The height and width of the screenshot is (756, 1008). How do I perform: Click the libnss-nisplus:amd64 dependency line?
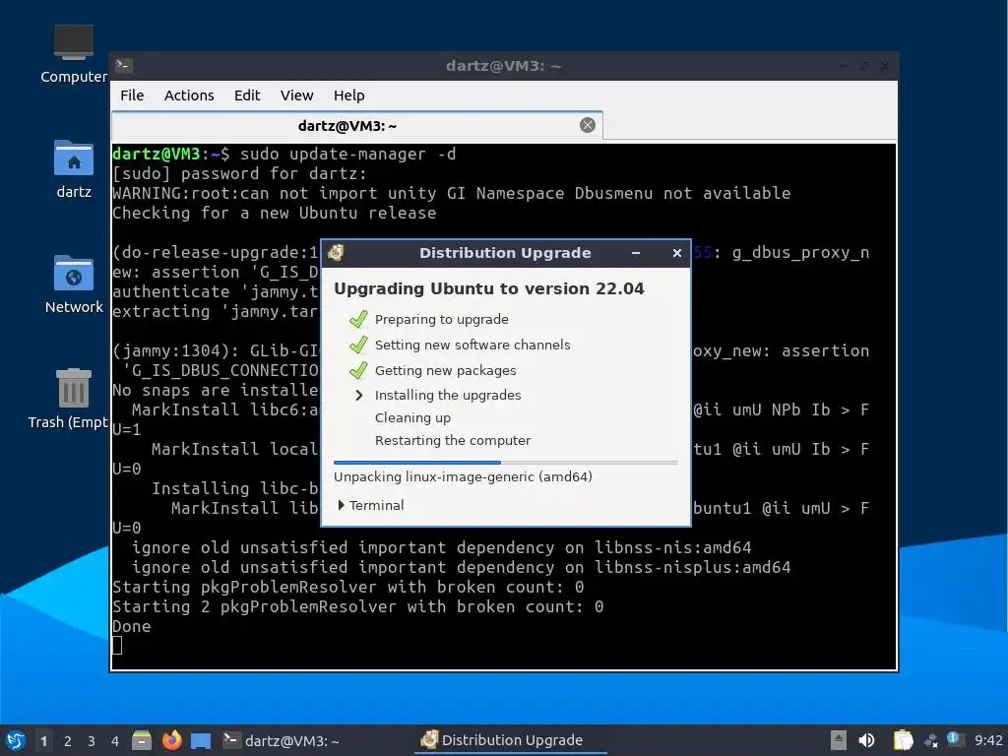(x=461, y=568)
